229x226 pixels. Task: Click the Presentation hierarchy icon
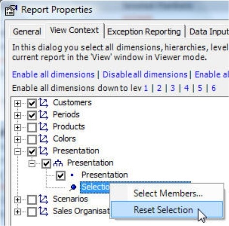coord(58,163)
